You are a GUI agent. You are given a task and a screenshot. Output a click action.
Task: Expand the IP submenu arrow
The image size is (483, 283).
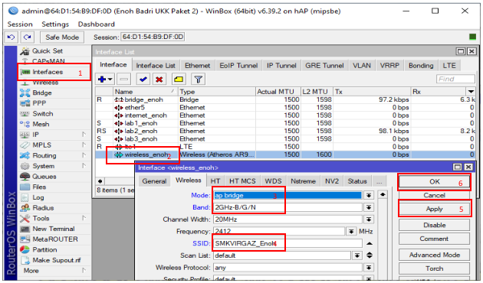click(84, 135)
